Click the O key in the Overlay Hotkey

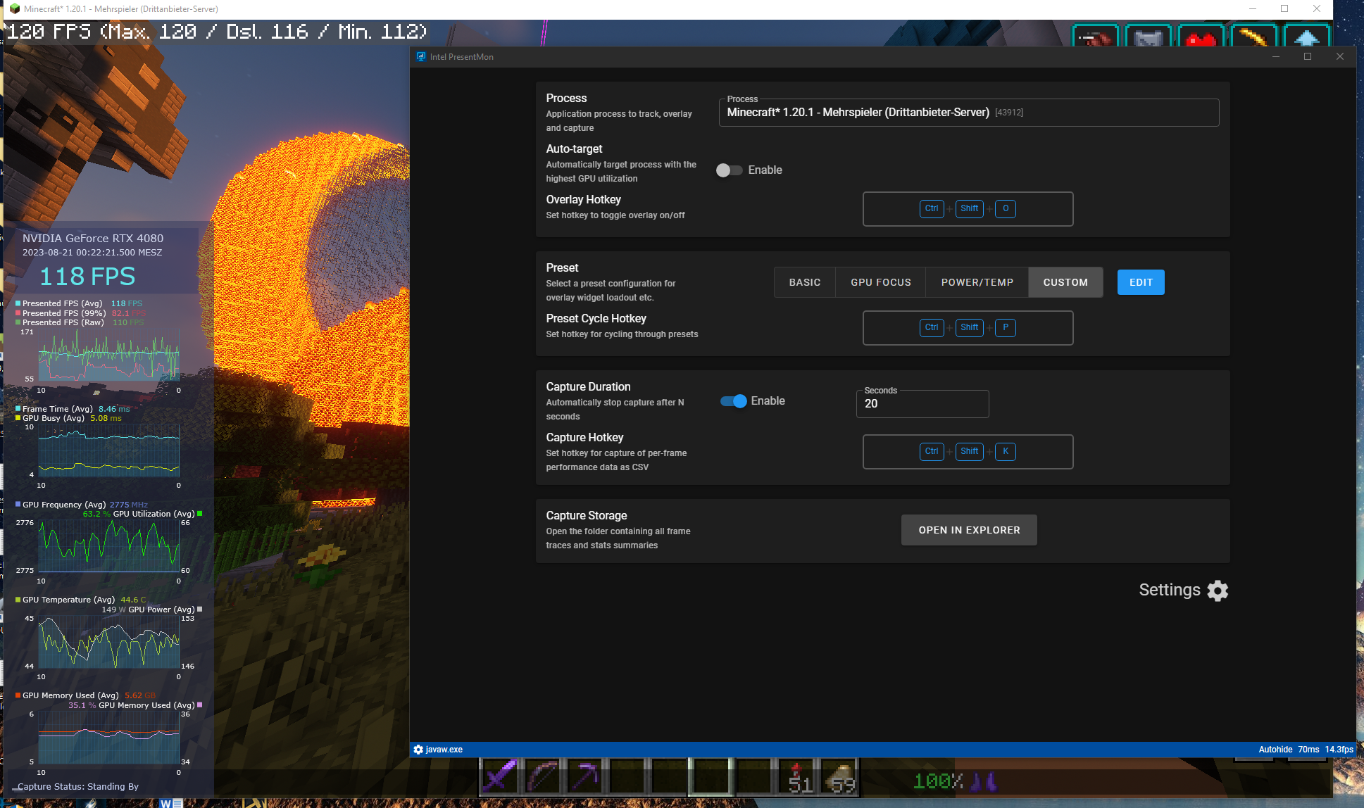[x=1005, y=208]
